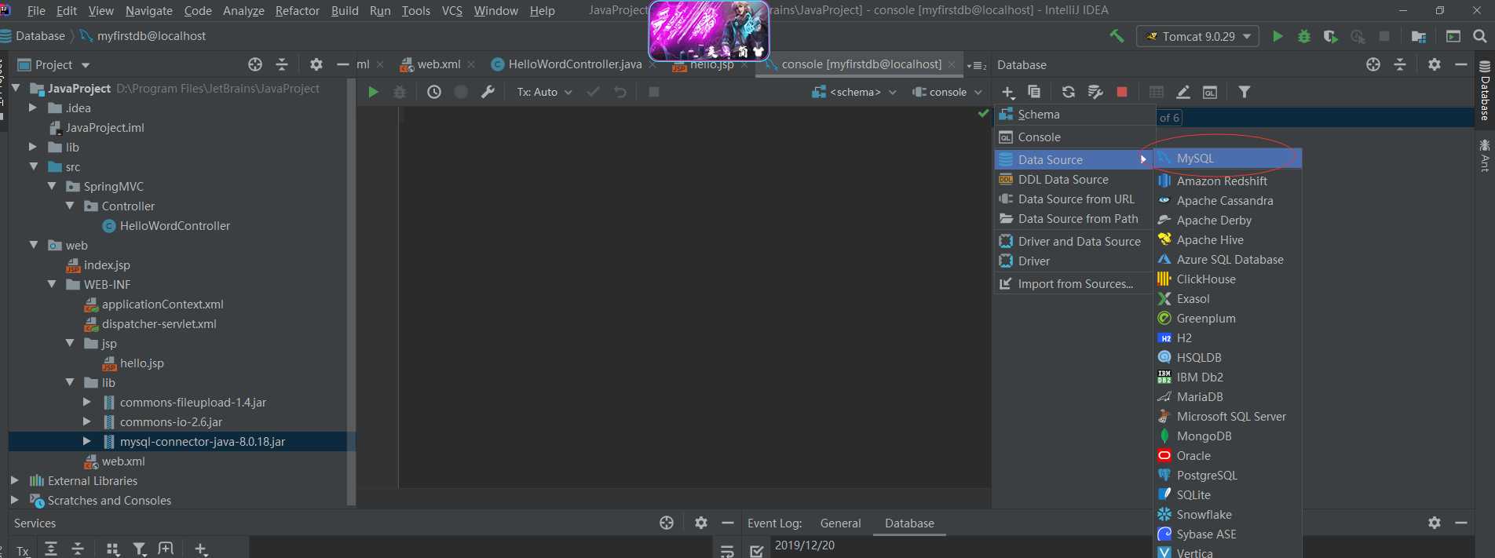The height and width of the screenshot is (558, 1495).
Task: Switch to the General event log tab
Action: [x=840, y=523]
